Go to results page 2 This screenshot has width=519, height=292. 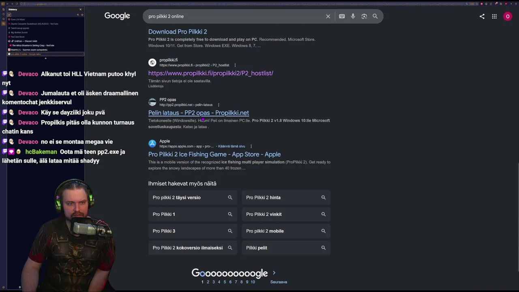[208, 282]
